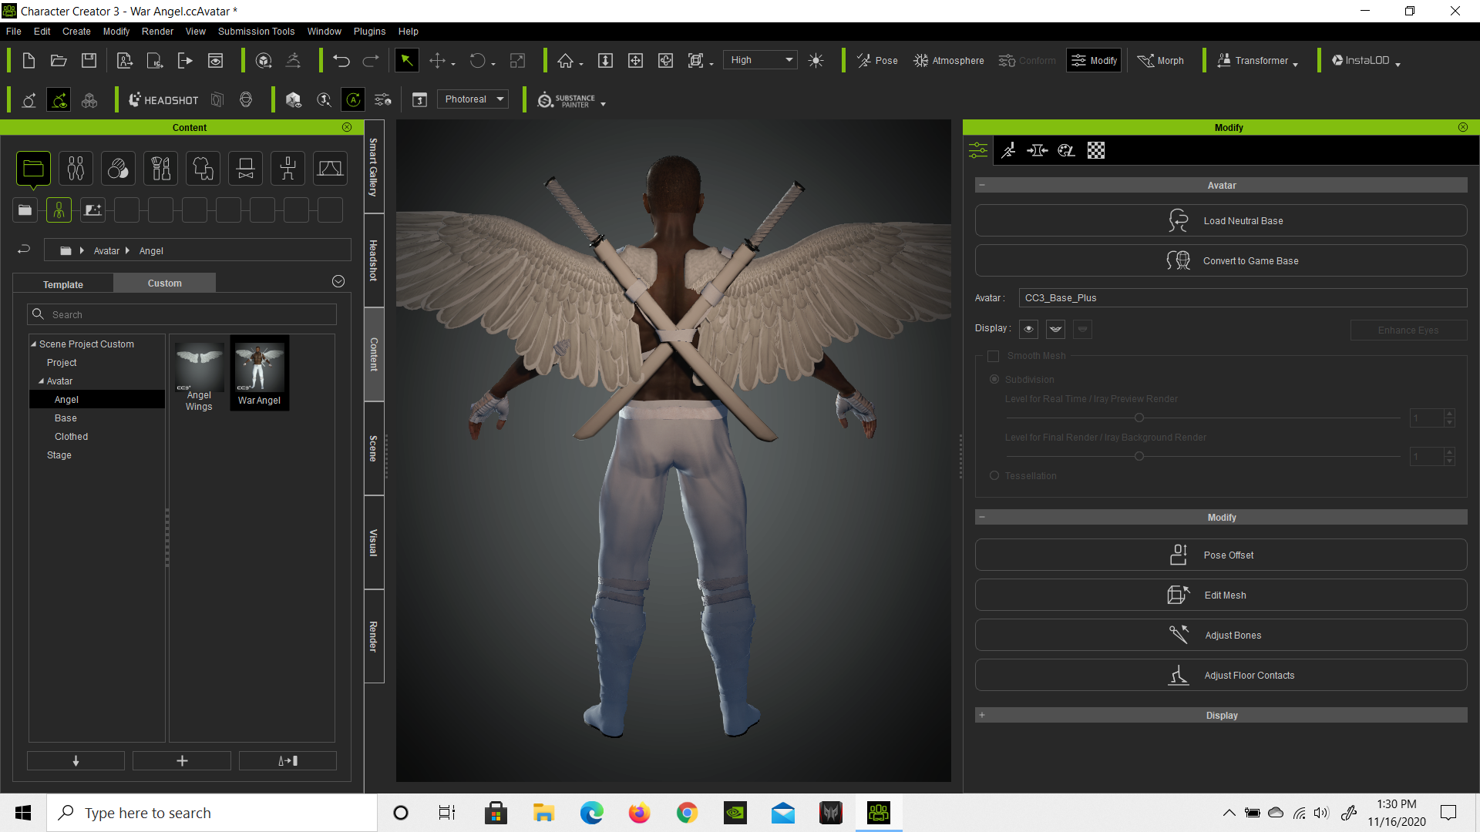Adjust final render subdivision level slider
This screenshot has height=832, width=1480.
coord(1139,456)
